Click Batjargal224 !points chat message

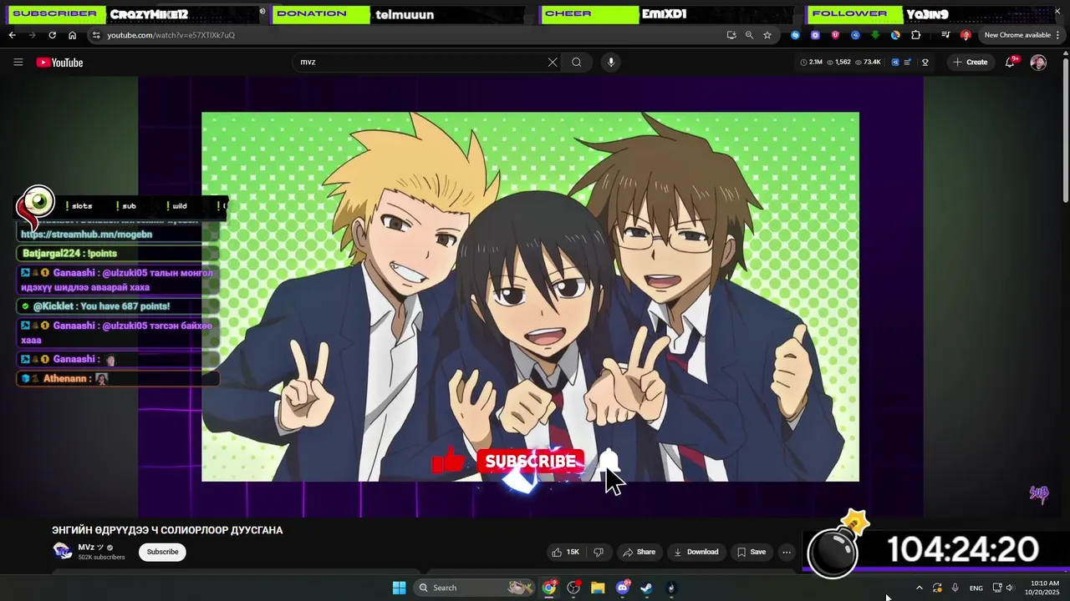pos(117,253)
